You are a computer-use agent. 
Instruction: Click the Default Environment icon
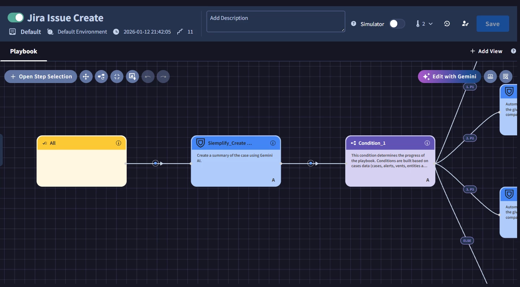click(50, 32)
